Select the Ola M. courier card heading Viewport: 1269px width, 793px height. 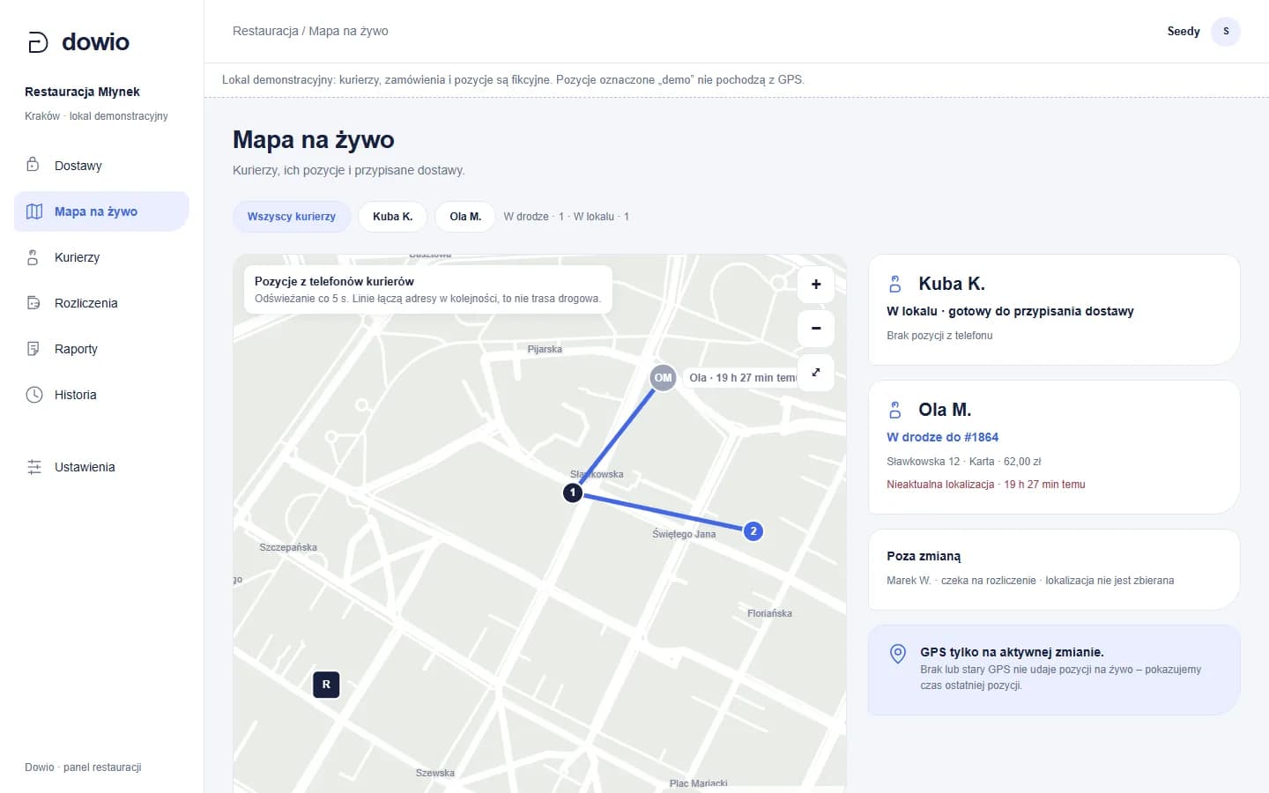945,410
